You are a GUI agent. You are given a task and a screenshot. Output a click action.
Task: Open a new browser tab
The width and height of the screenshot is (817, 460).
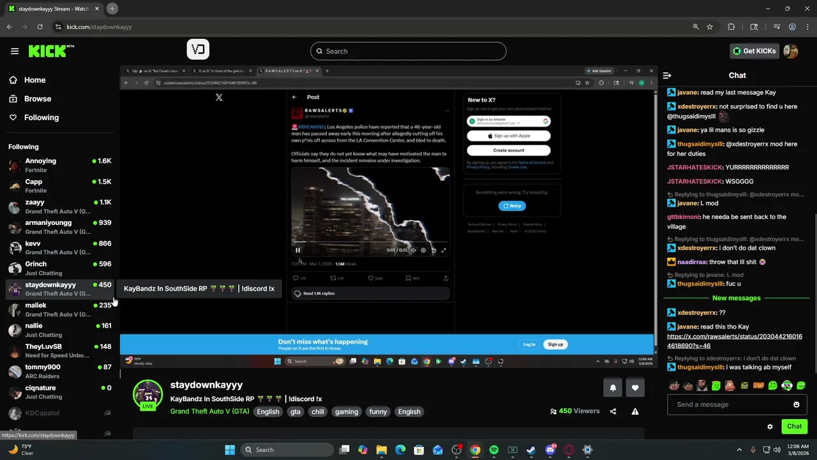[112, 8]
